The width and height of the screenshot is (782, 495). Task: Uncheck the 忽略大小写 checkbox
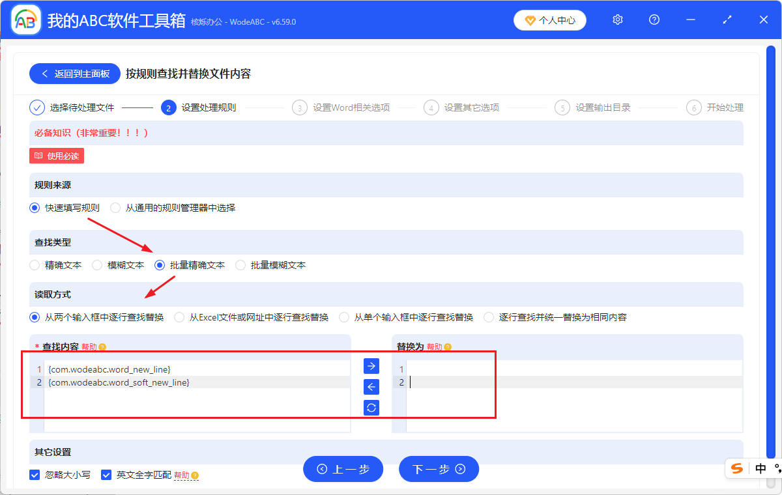click(34, 475)
